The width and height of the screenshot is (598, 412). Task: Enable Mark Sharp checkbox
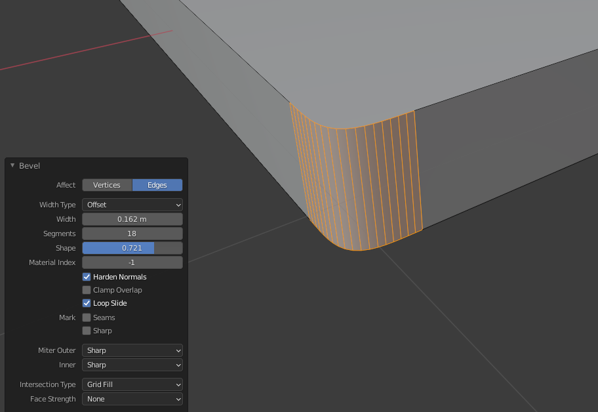coord(87,331)
